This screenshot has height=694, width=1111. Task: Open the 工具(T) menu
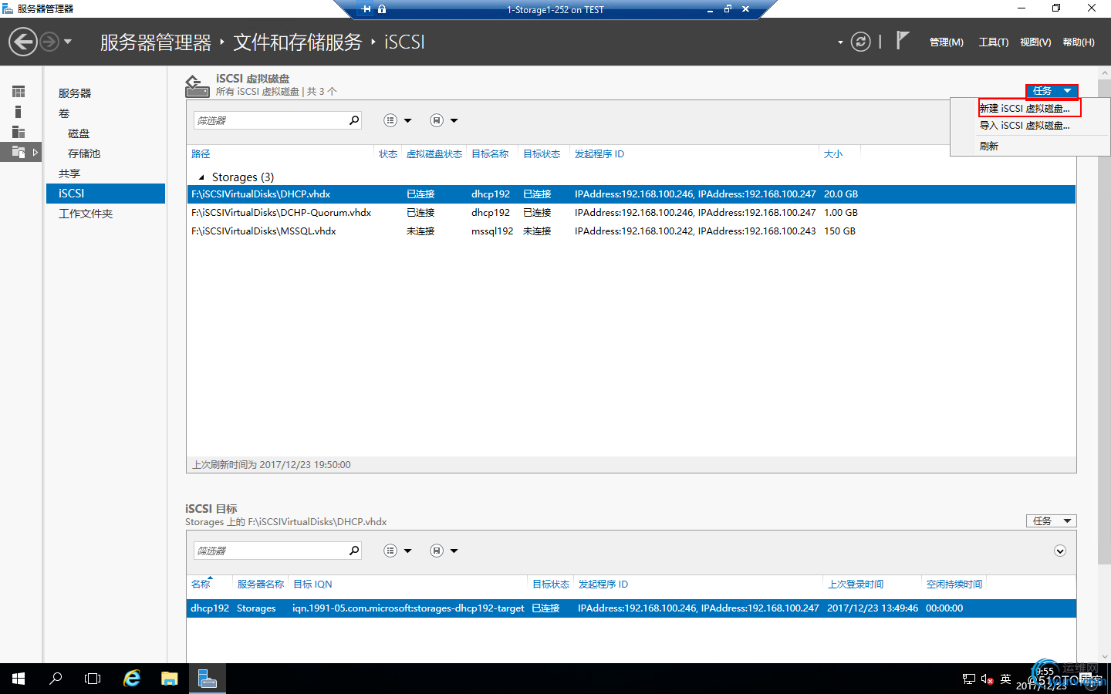point(994,42)
